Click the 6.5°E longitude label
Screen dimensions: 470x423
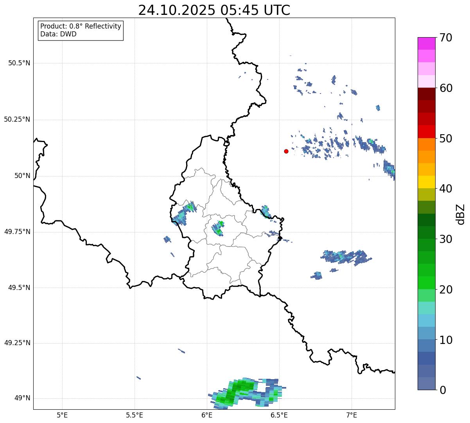[x=279, y=415]
